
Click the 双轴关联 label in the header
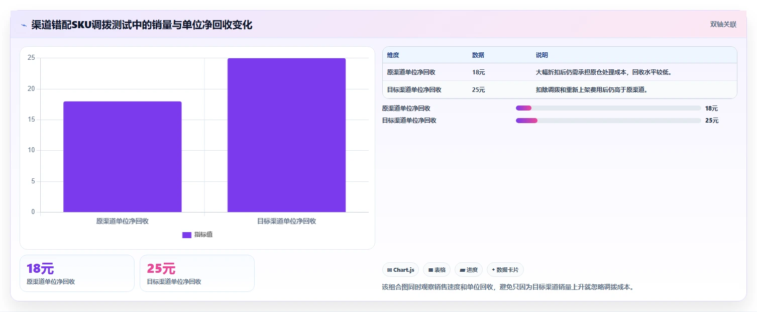tap(723, 24)
